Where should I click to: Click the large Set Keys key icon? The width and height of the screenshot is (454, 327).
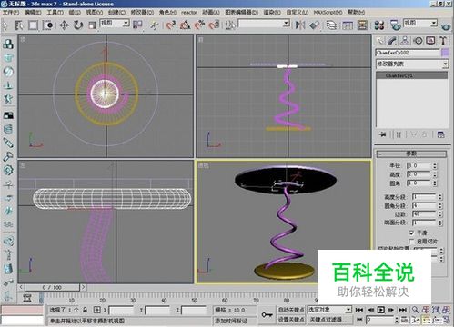point(267,315)
